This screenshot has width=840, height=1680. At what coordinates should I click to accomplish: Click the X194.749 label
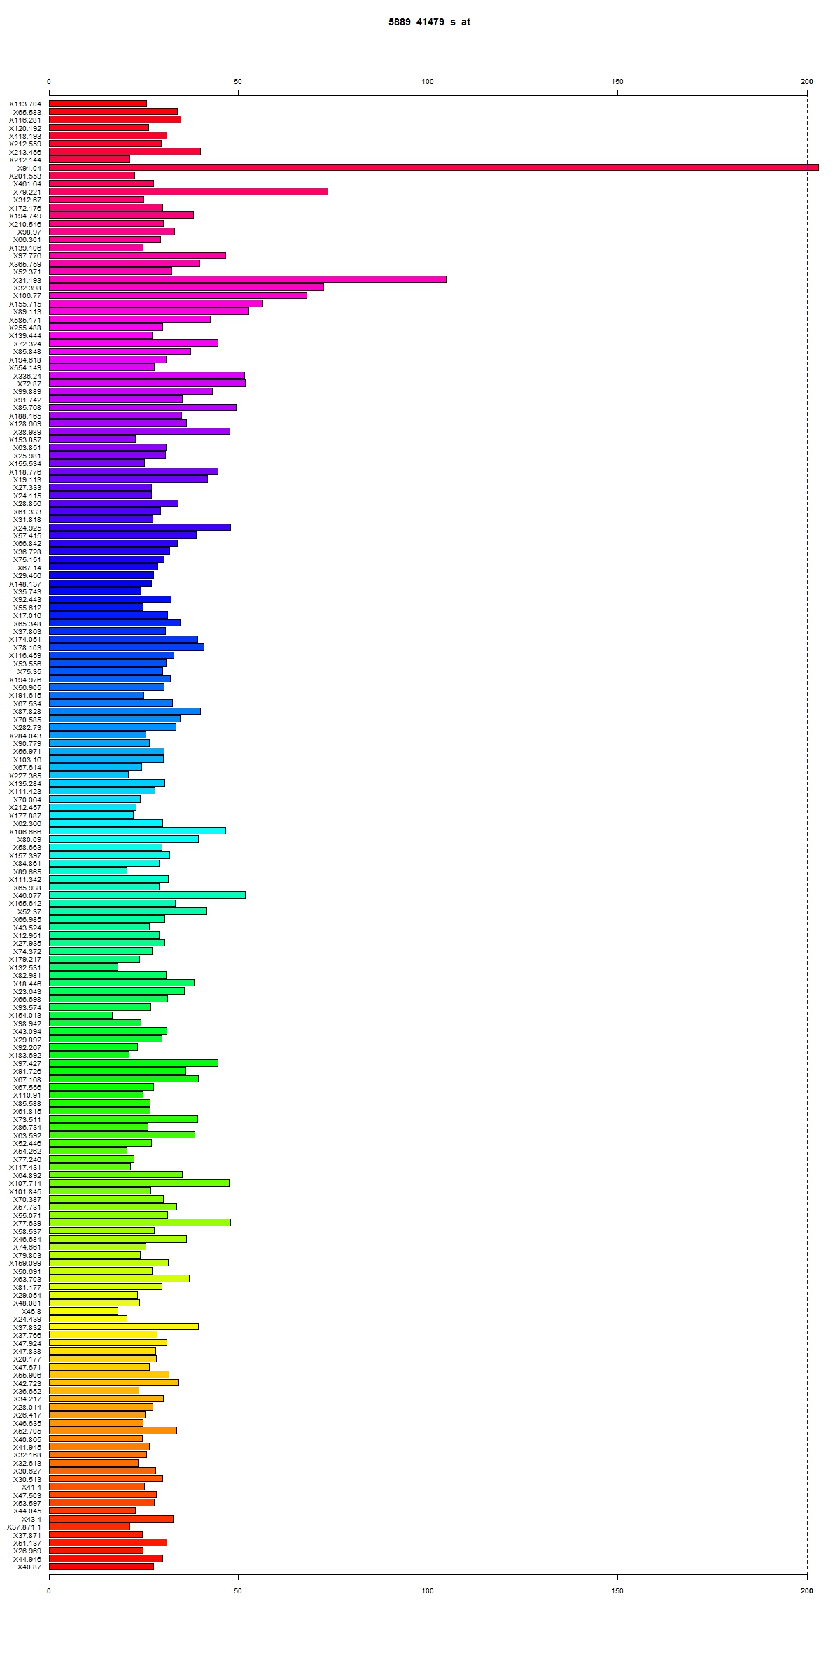pos(25,216)
